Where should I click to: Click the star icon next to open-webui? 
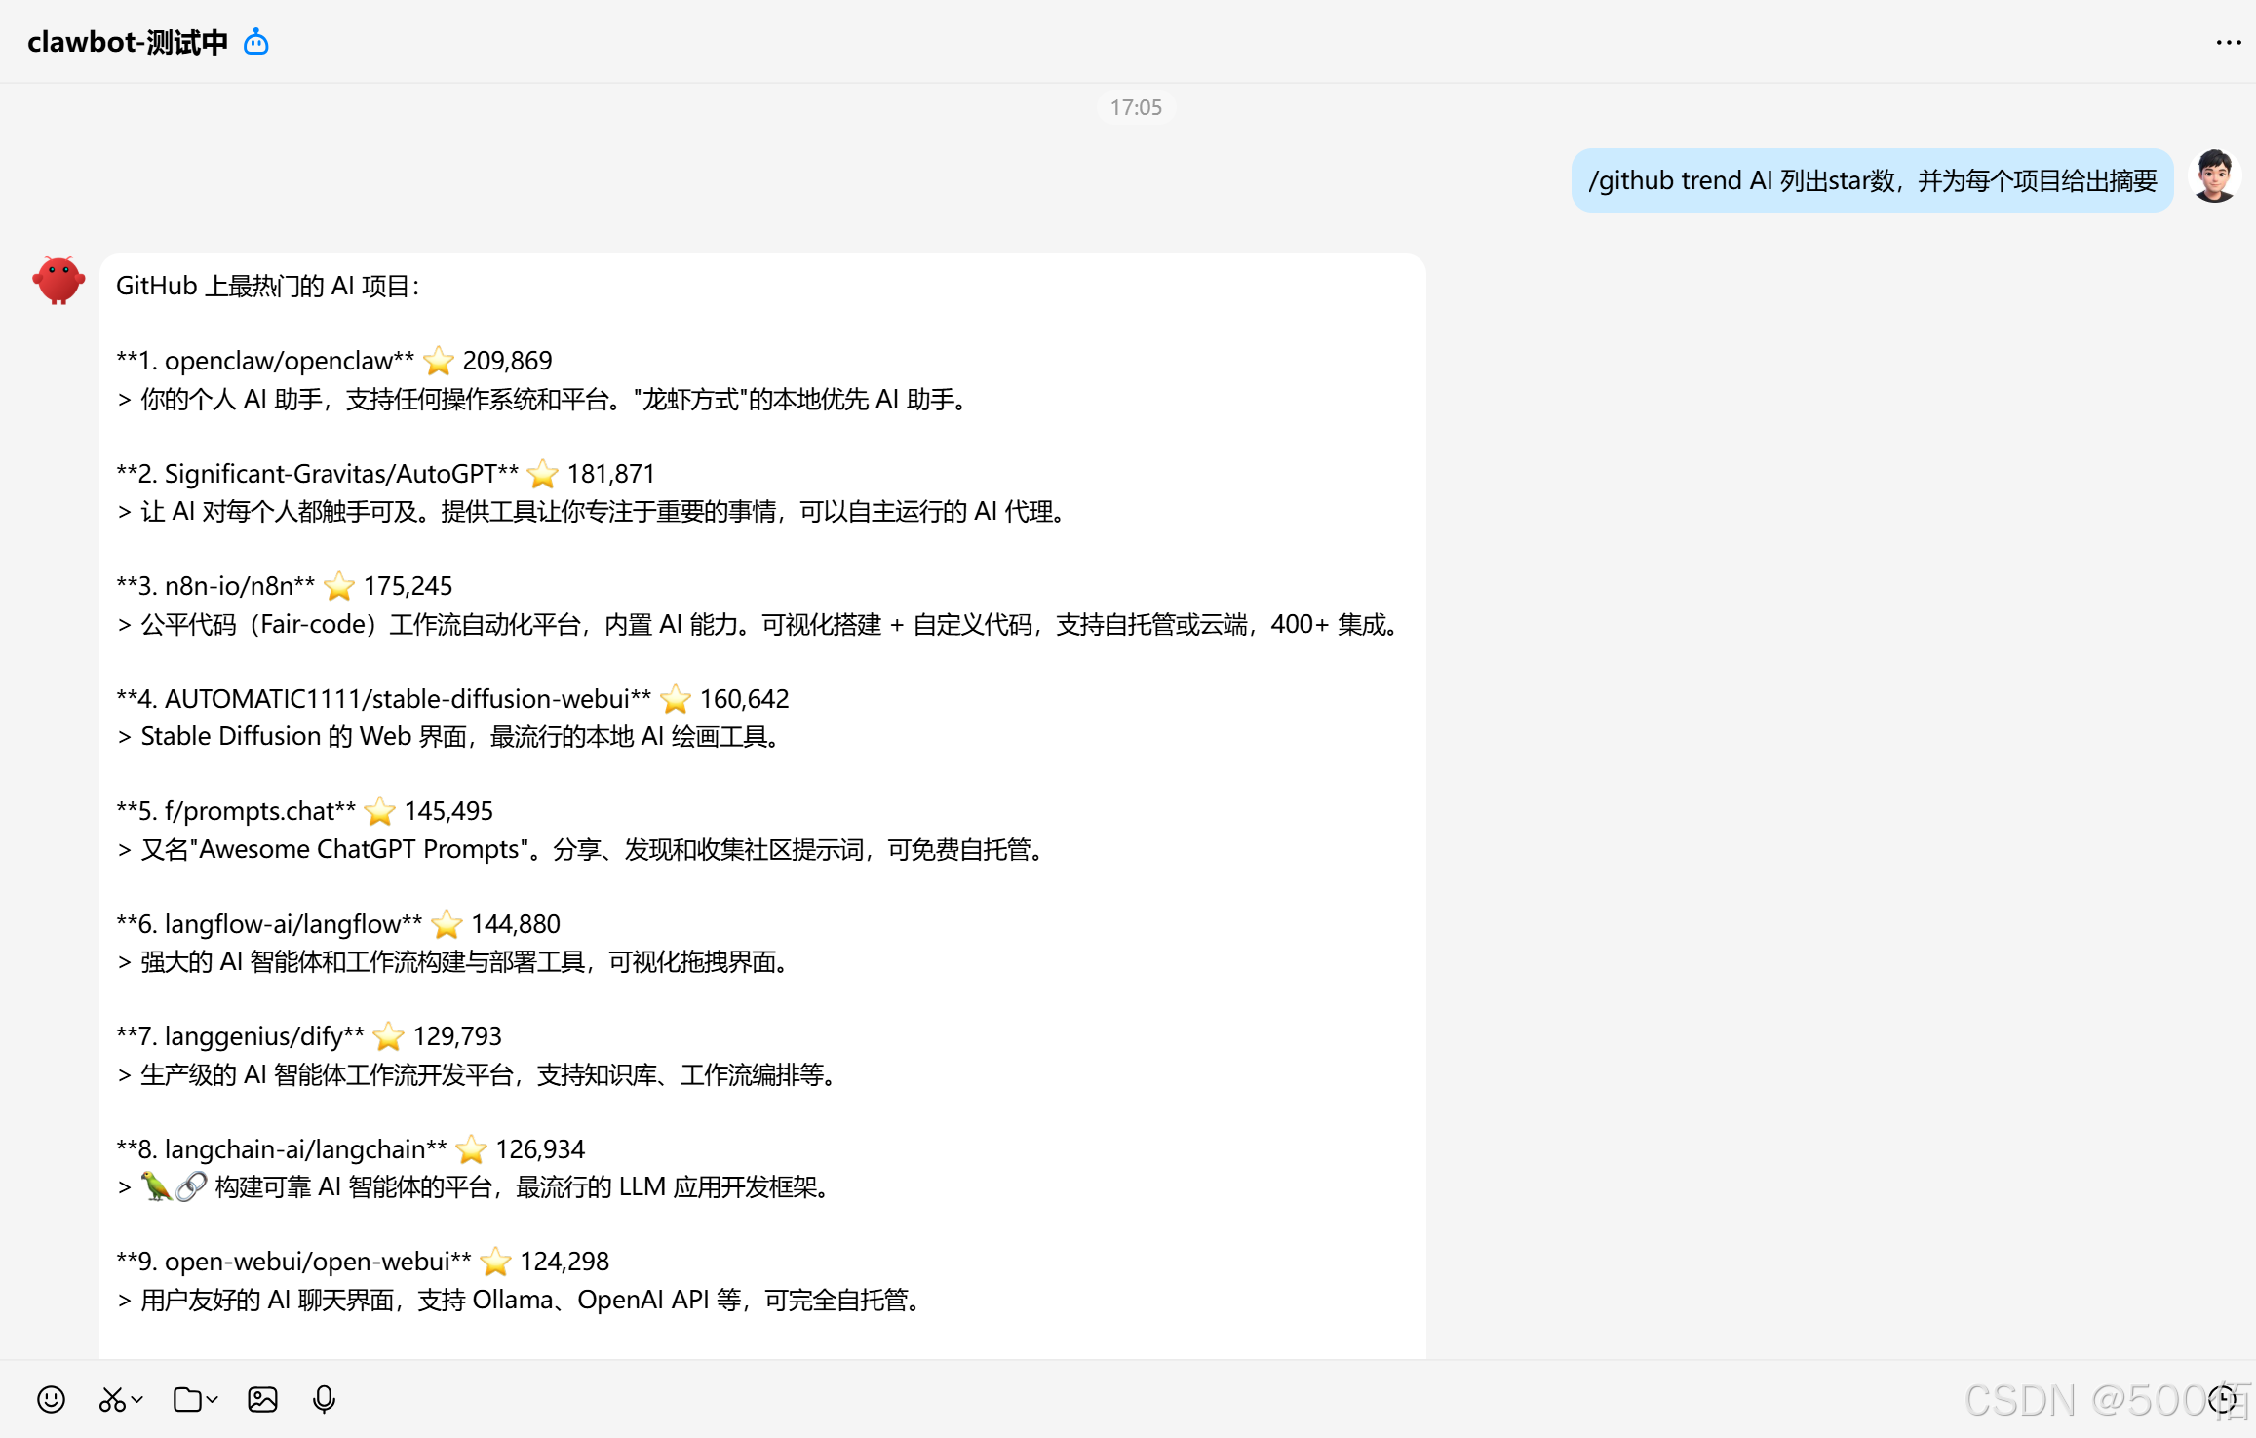pos(496,1261)
